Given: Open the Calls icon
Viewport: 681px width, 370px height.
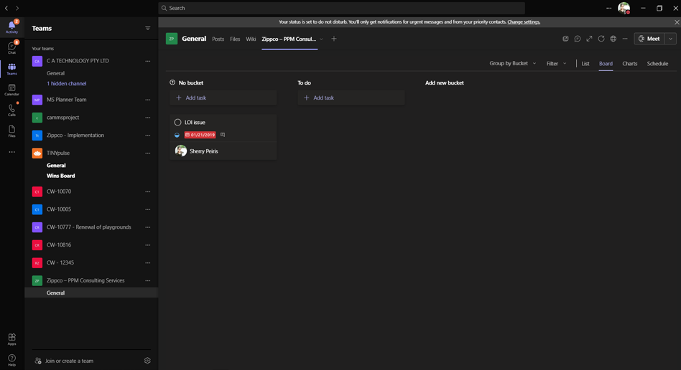Looking at the screenshot, I should [x=11, y=110].
